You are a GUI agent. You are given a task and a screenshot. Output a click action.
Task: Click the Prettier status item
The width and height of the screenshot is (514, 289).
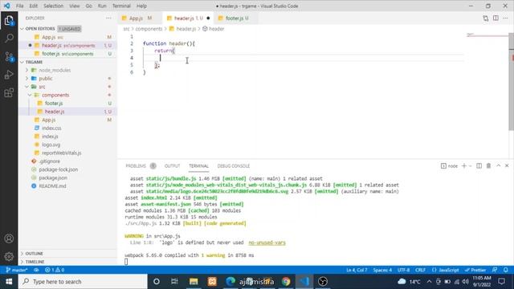point(475,270)
